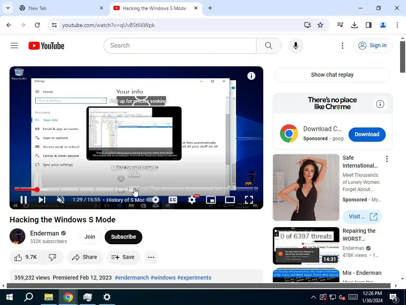The image size is (406, 305).
Task: Install app icon in address bar
Action: (307, 25)
